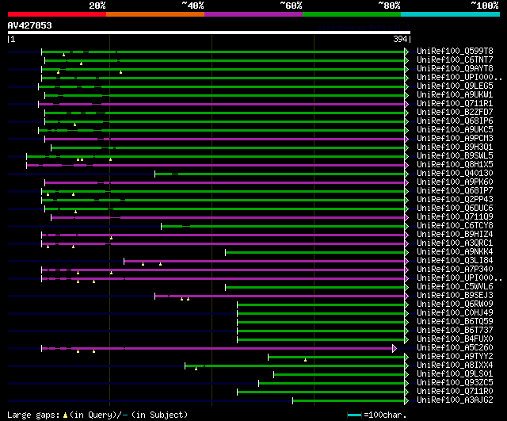Open hit UniRef100_Q9LEG5

click(455, 86)
